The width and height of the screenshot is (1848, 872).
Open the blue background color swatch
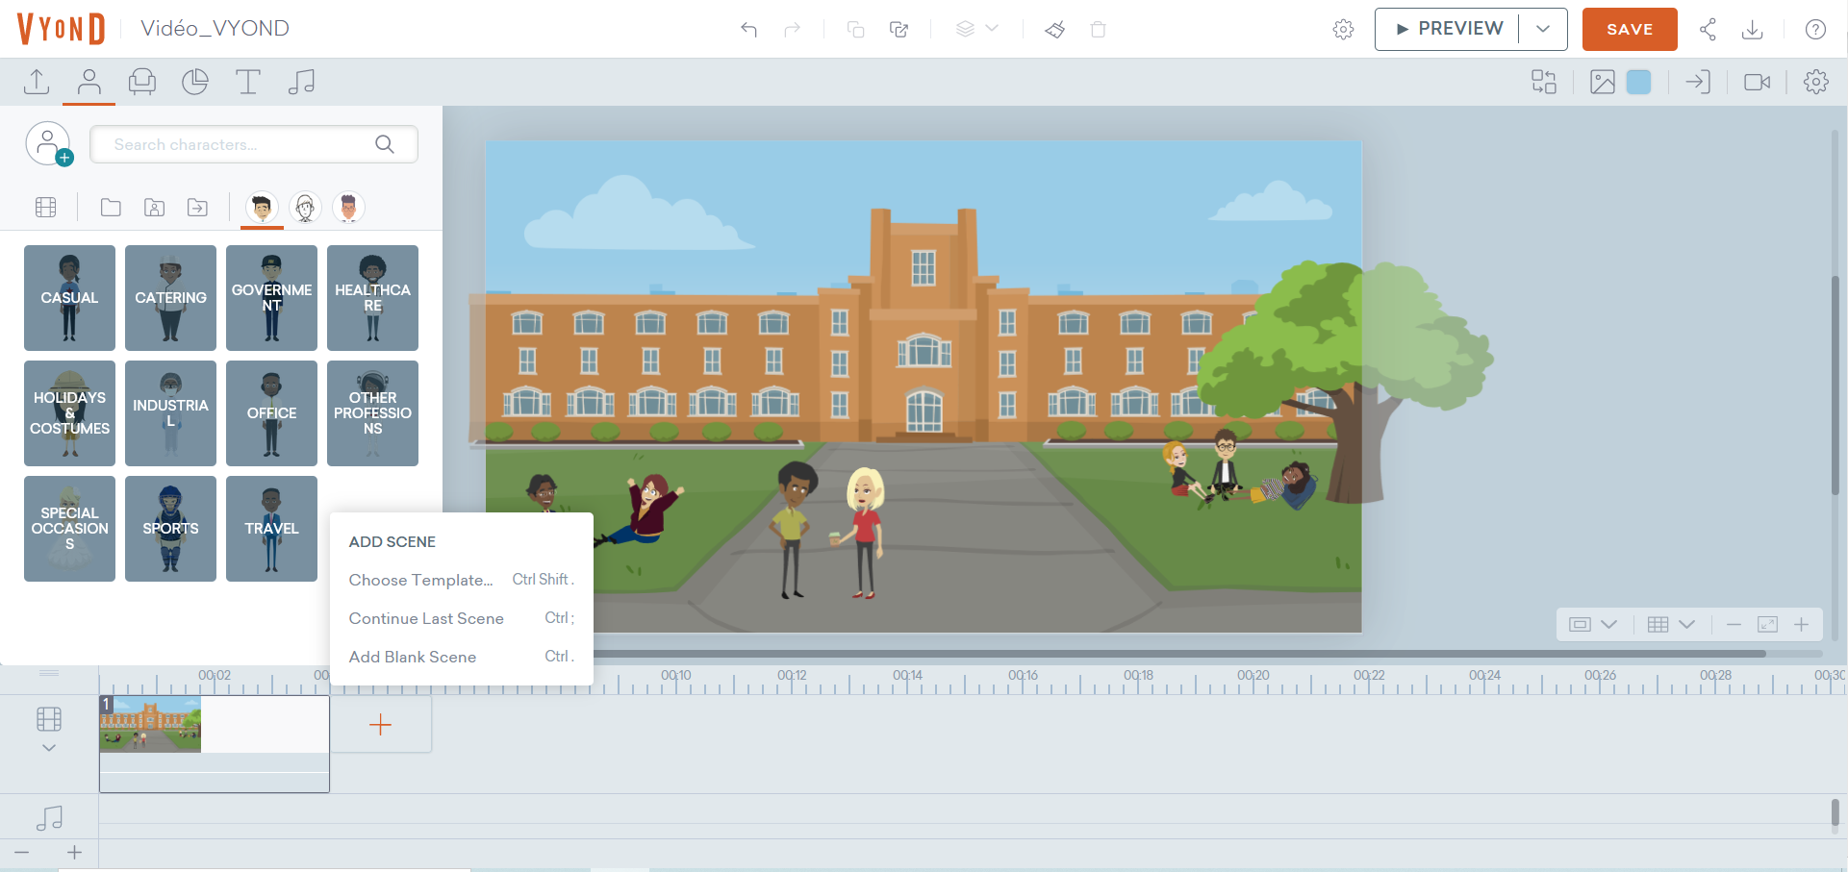click(1638, 82)
